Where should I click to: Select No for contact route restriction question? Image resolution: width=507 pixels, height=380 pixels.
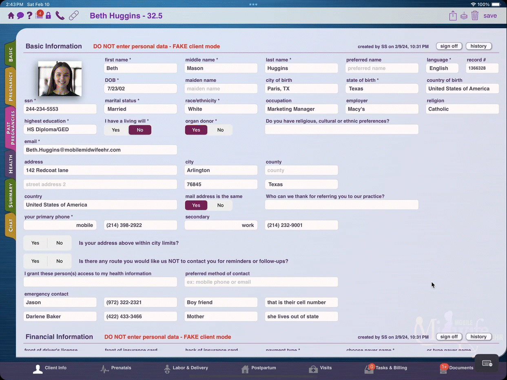[x=60, y=261]
